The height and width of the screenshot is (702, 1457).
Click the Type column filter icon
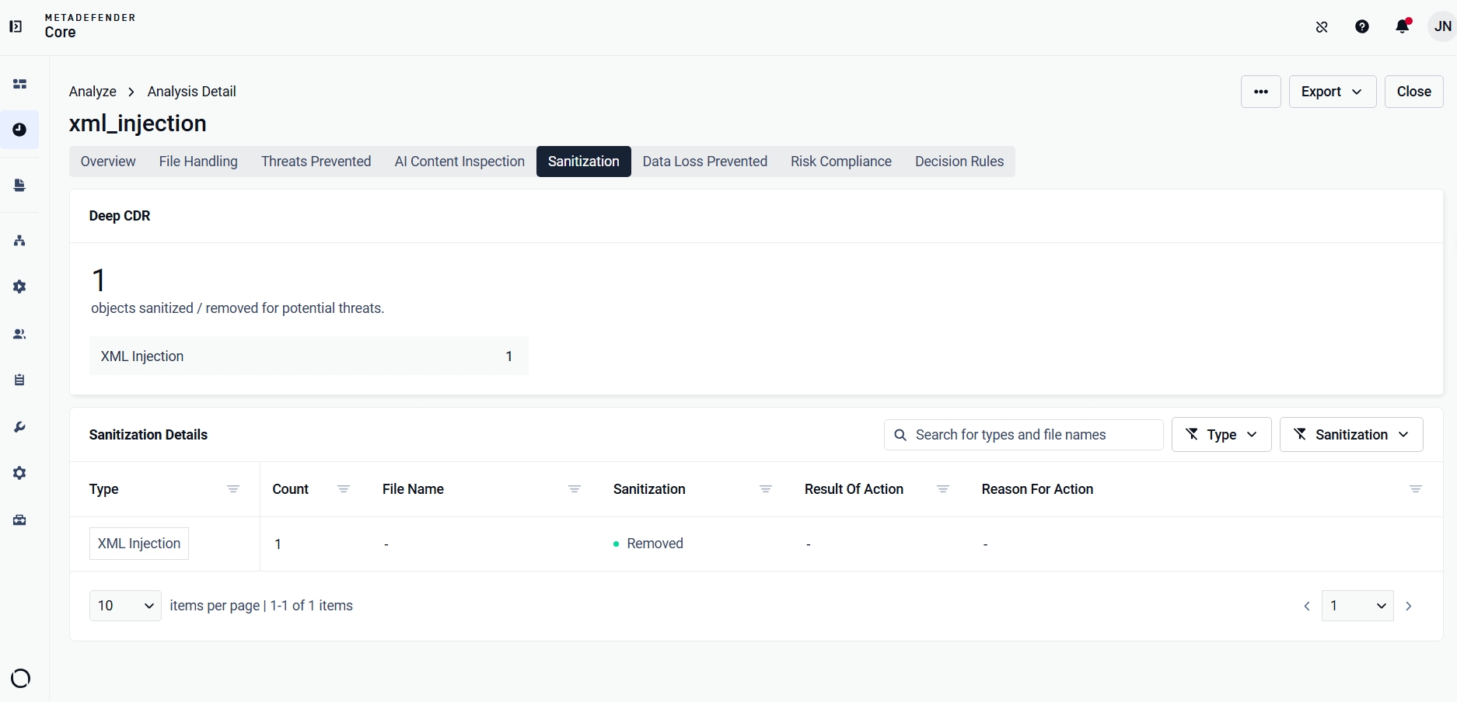coord(233,489)
